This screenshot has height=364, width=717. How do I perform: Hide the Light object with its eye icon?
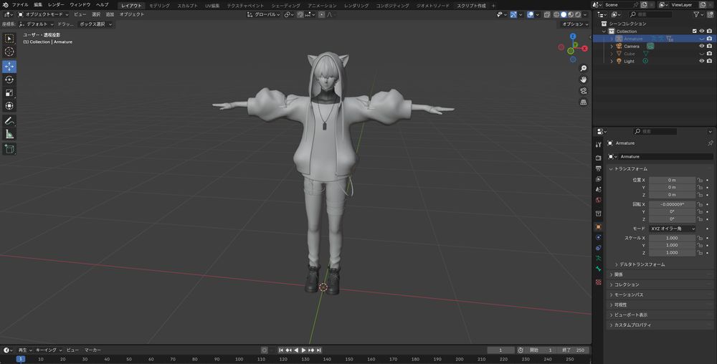[x=701, y=61]
